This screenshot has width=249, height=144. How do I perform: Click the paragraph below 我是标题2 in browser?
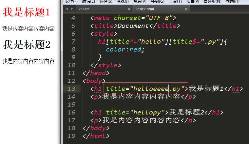[x=29, y=61]
